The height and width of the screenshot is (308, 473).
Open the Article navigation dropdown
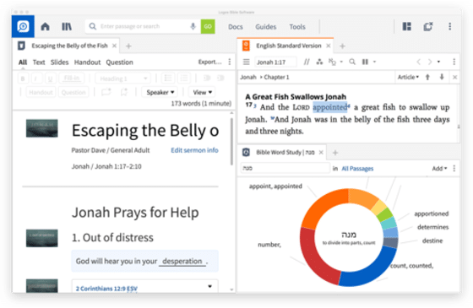[408, 77]
